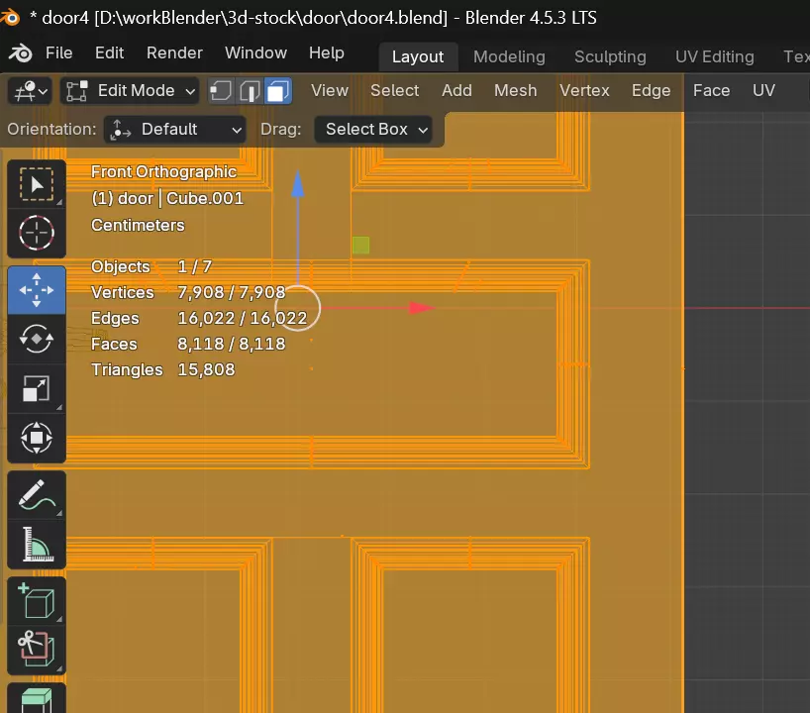This screenshot has width=810, height=713.
Task: Select the Rotate tool
Action: point(37,339)
